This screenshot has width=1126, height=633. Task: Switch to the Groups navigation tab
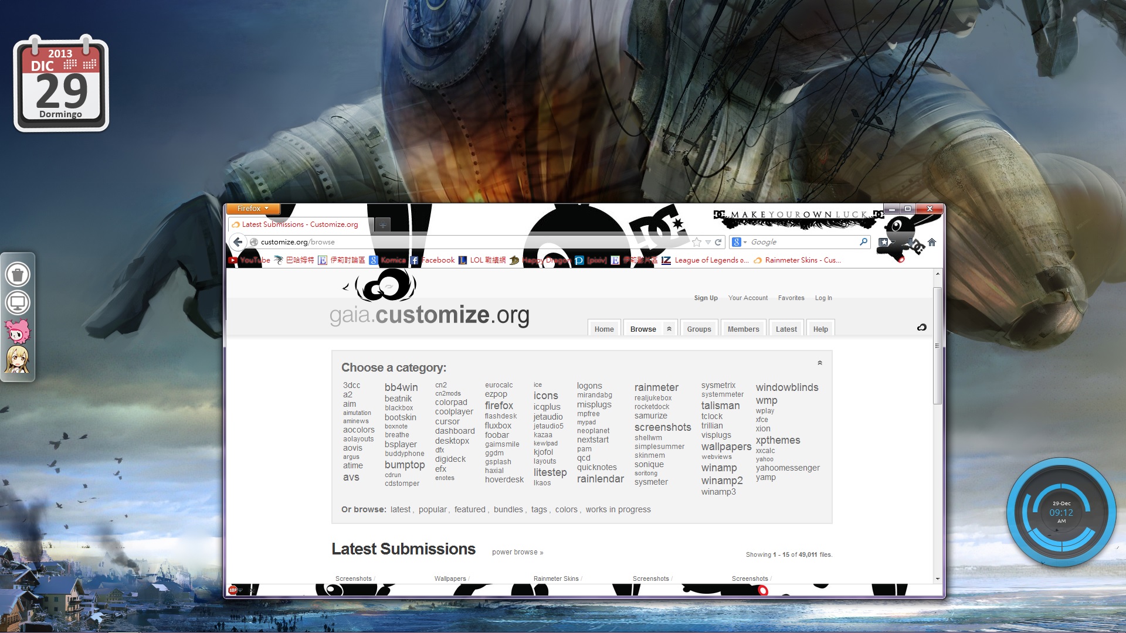click(698, 329)
